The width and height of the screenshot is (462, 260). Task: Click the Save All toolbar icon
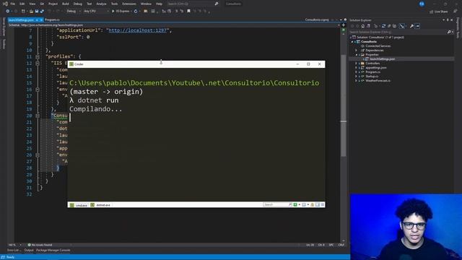tap(42, 12)
